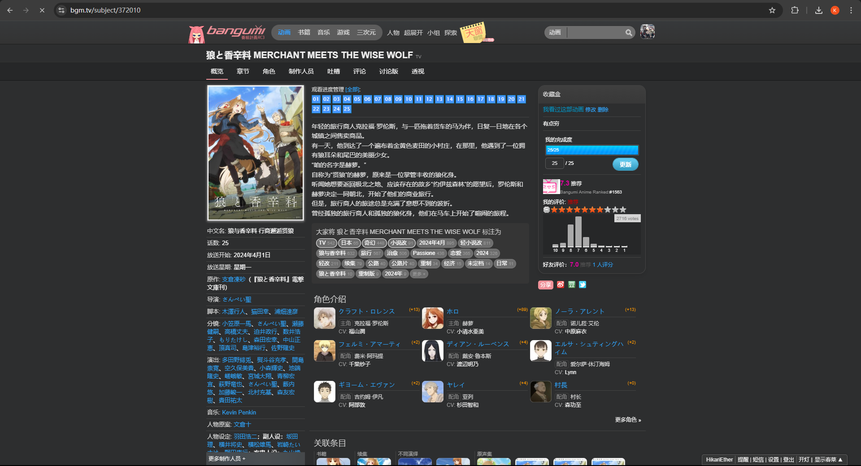
Task: Expand 更多角色 » characters list
Action: pyautogui.click(x=628, y=420)
